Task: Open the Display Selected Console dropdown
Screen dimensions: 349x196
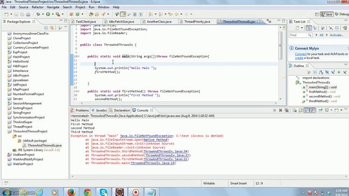Action: click(x=331, y=110)
